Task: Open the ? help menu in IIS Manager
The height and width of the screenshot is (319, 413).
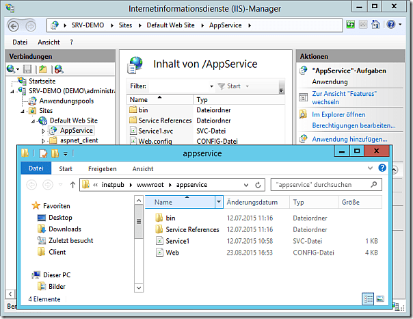Action: 71,42
